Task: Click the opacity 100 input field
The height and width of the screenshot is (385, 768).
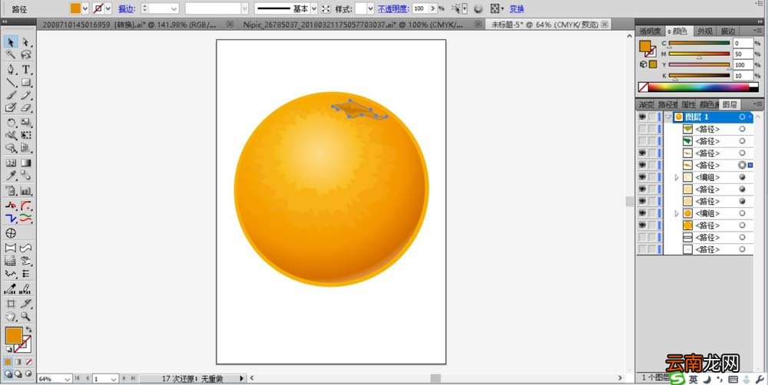Action: pos(421,8)
